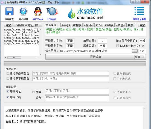Click the 评论中不能包含 text field
Screen dimensions: 151x129
point(71,79)
